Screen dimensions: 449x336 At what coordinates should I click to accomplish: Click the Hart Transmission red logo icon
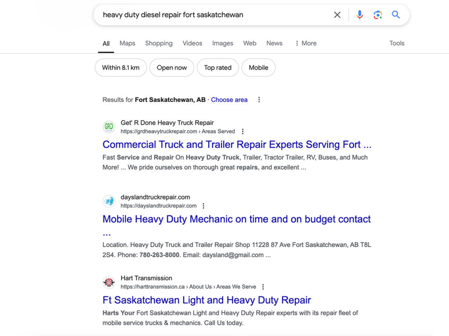[x=109, y=282]
